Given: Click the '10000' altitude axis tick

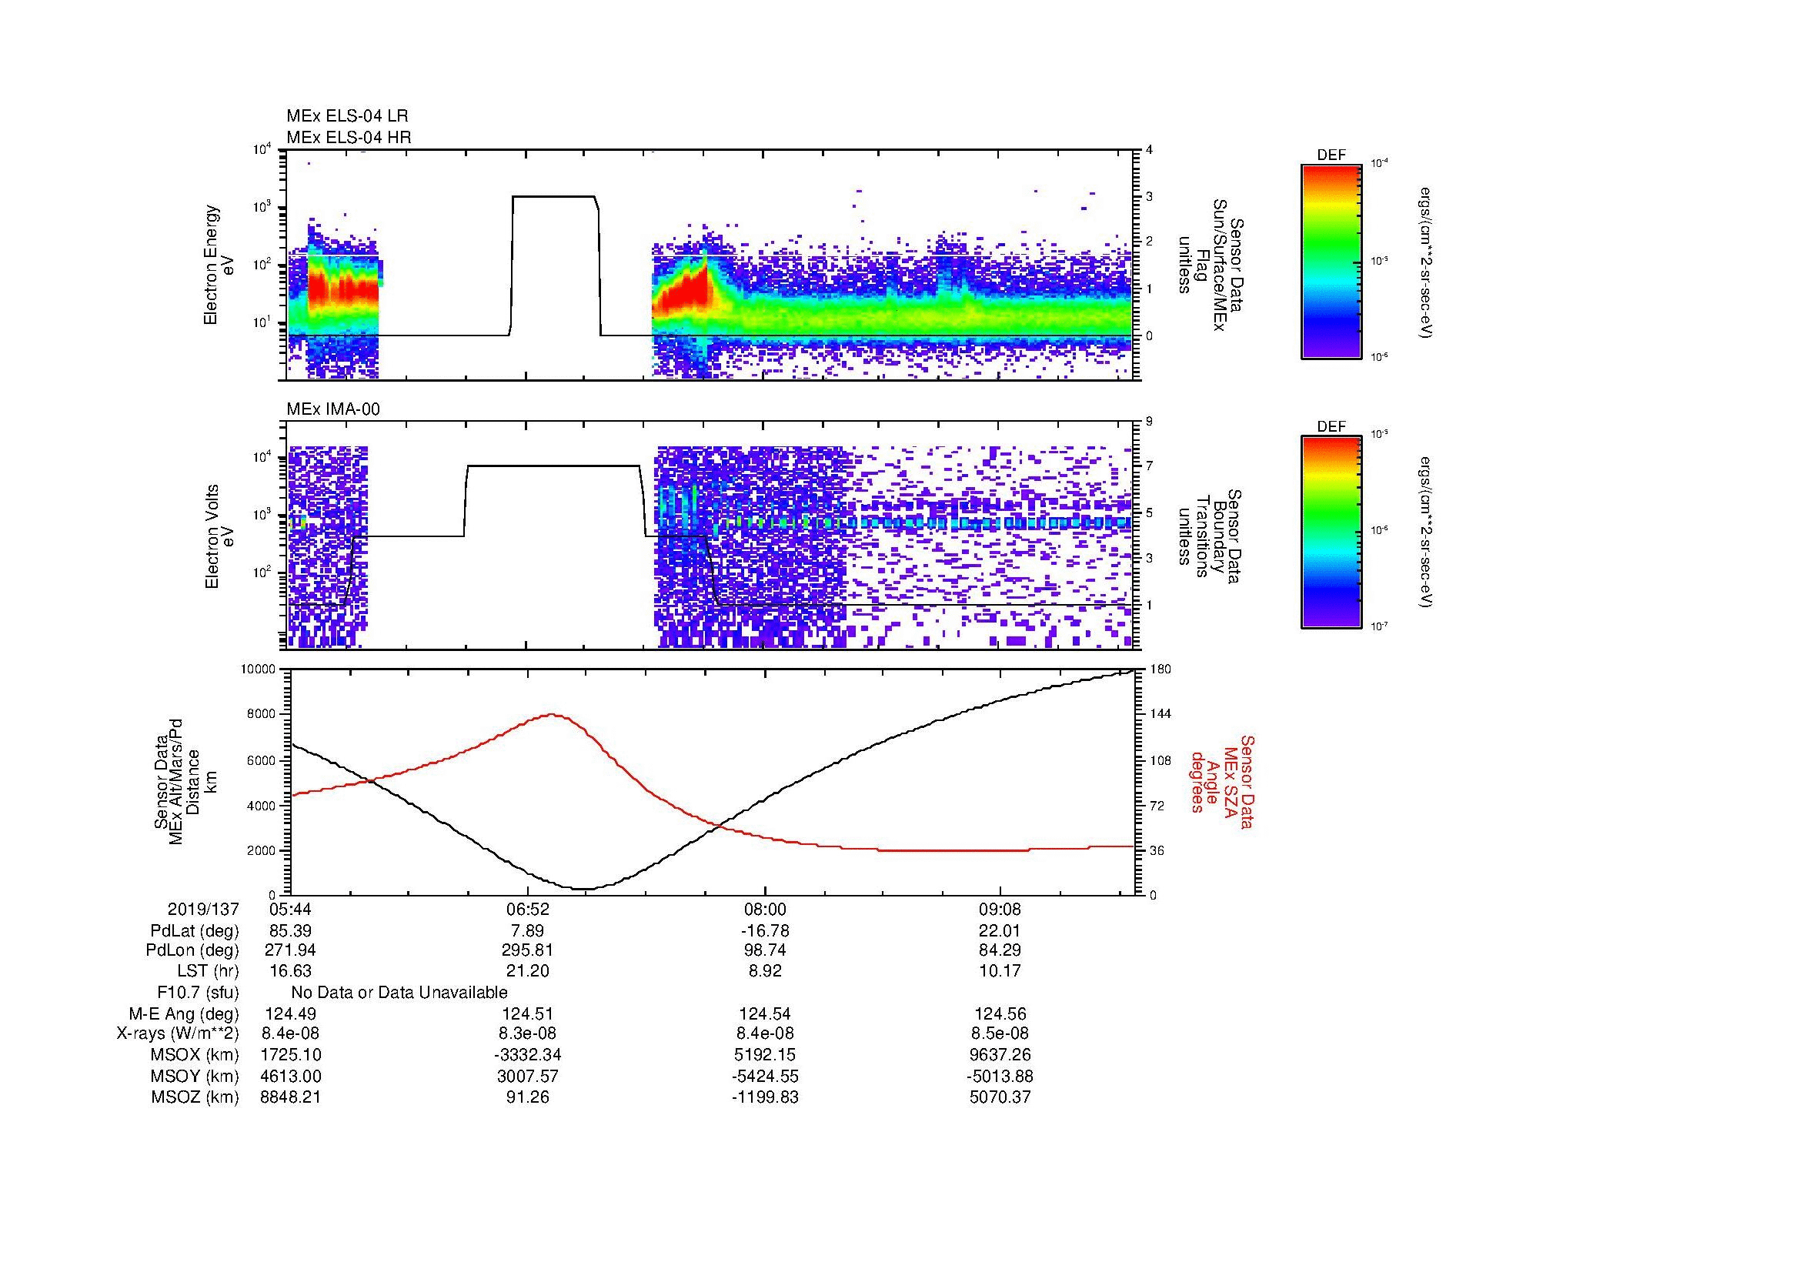Looking at the screenshot, I should pyautogui.click(x=258, y=669).
